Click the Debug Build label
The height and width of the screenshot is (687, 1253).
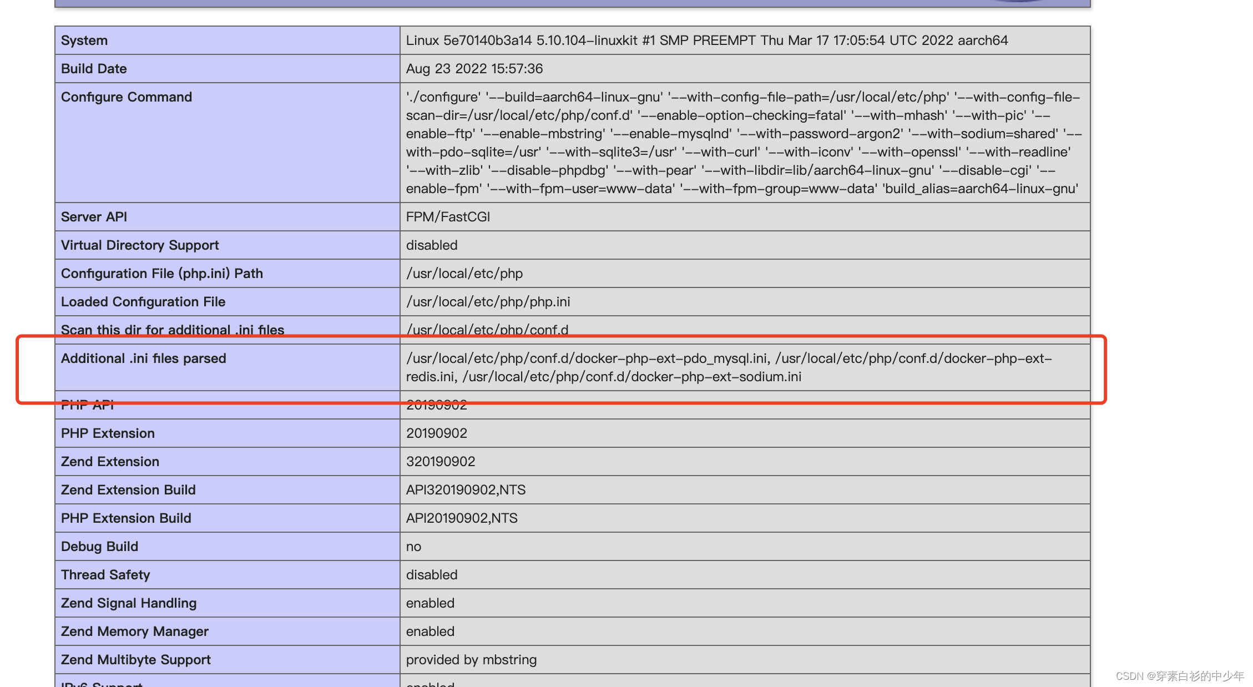tap(99, 547)
